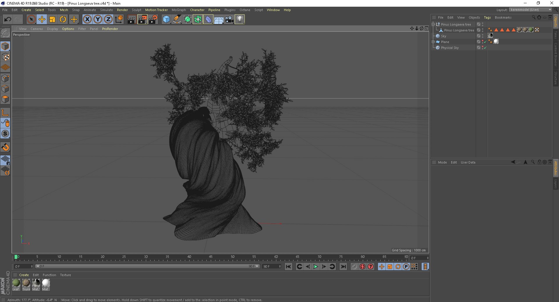Screen dimensions: 559x302
Task: Select the Rotate tool
Action: click(63, 19)
